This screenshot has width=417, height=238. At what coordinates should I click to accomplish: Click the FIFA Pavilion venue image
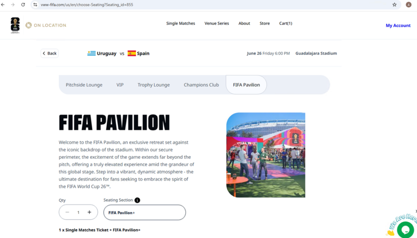(x=266, y=155)
